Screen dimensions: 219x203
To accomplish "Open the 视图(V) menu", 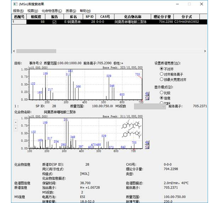I will point(32,11).
